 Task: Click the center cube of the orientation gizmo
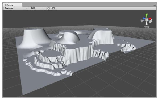click(x=147, y=19)
